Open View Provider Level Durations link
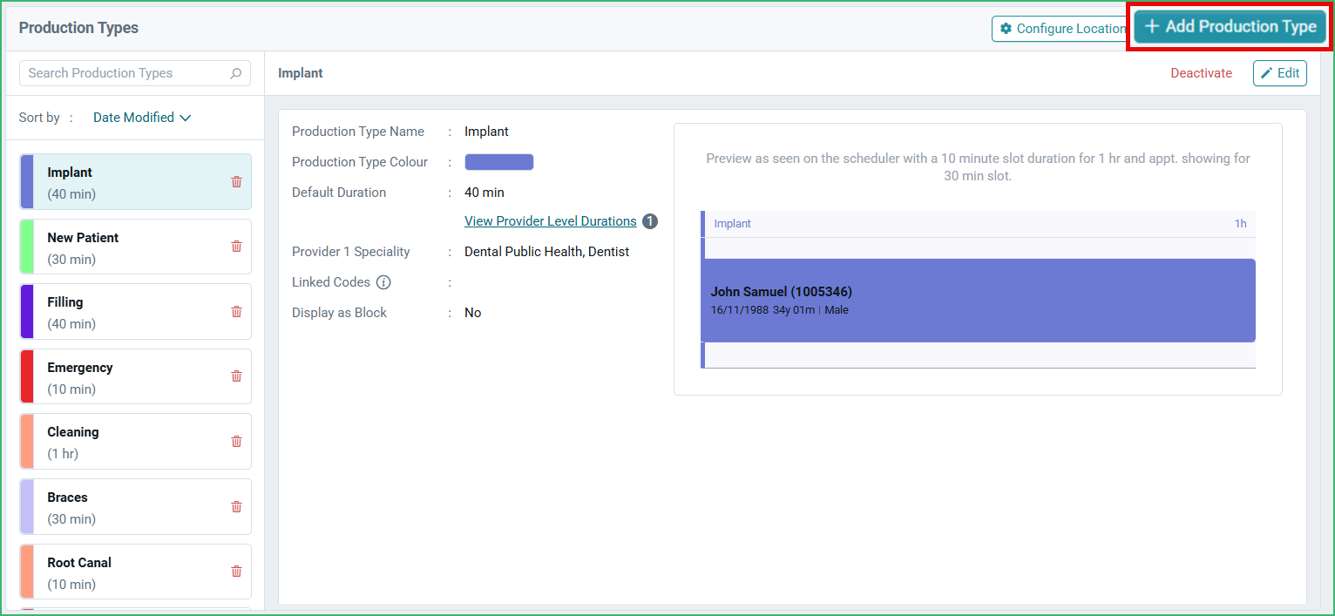 [551, 221]
